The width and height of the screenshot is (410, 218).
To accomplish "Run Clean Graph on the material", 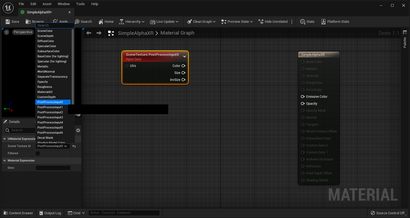I will pos(201,21).
